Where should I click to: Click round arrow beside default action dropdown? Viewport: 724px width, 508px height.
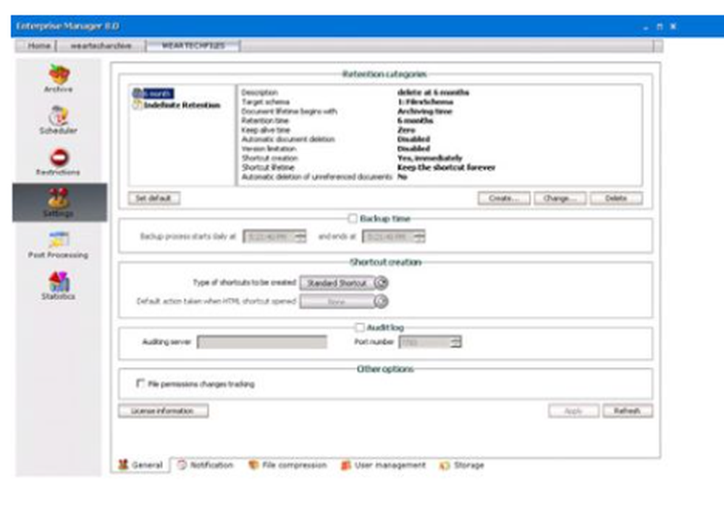pyautogui.click(x=381, y=301)
